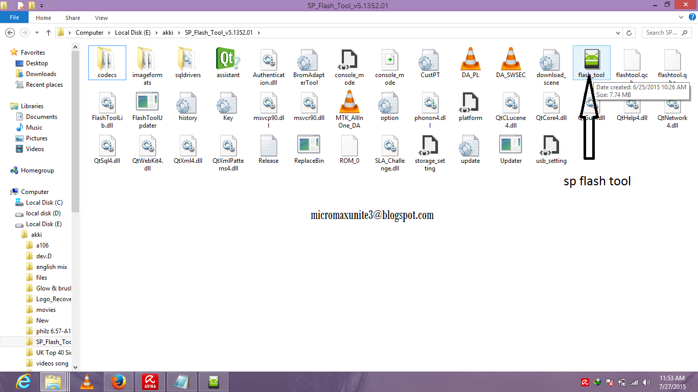Image resolution: width=698 pixels, height=392 pixels.
Task: Select the sqldrivers folder
Action: click(188, 58)
